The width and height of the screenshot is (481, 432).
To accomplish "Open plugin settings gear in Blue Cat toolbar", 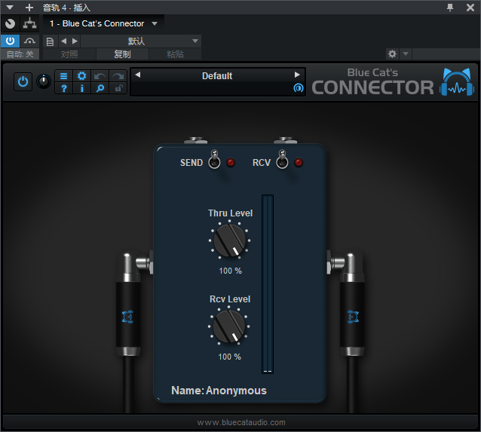I will click(81, 76).
